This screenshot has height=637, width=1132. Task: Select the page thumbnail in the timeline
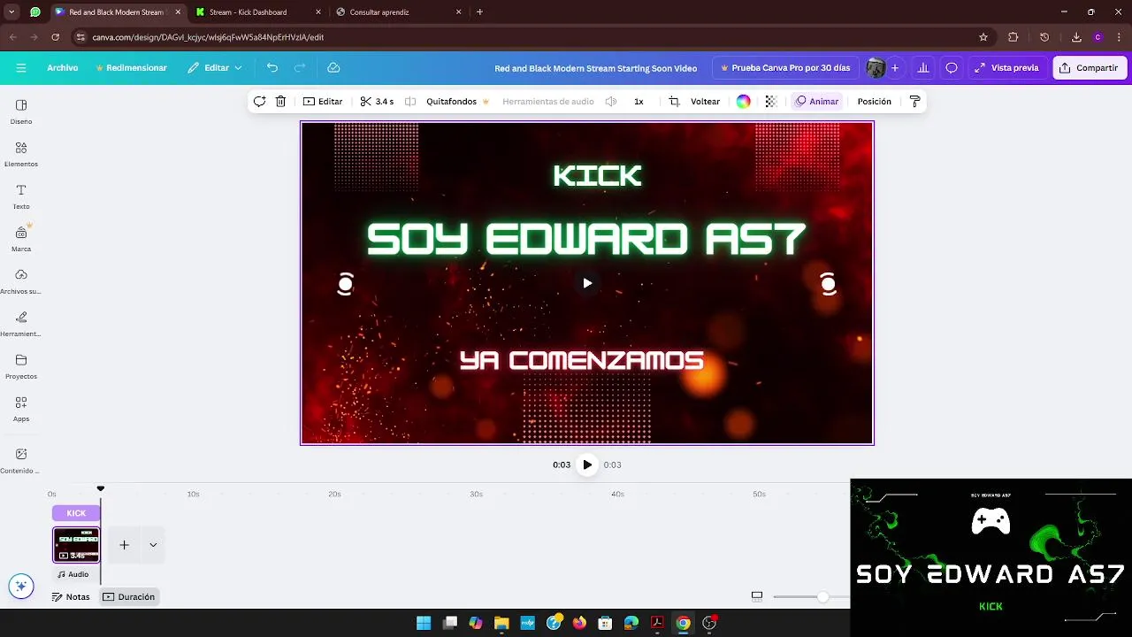76,545
